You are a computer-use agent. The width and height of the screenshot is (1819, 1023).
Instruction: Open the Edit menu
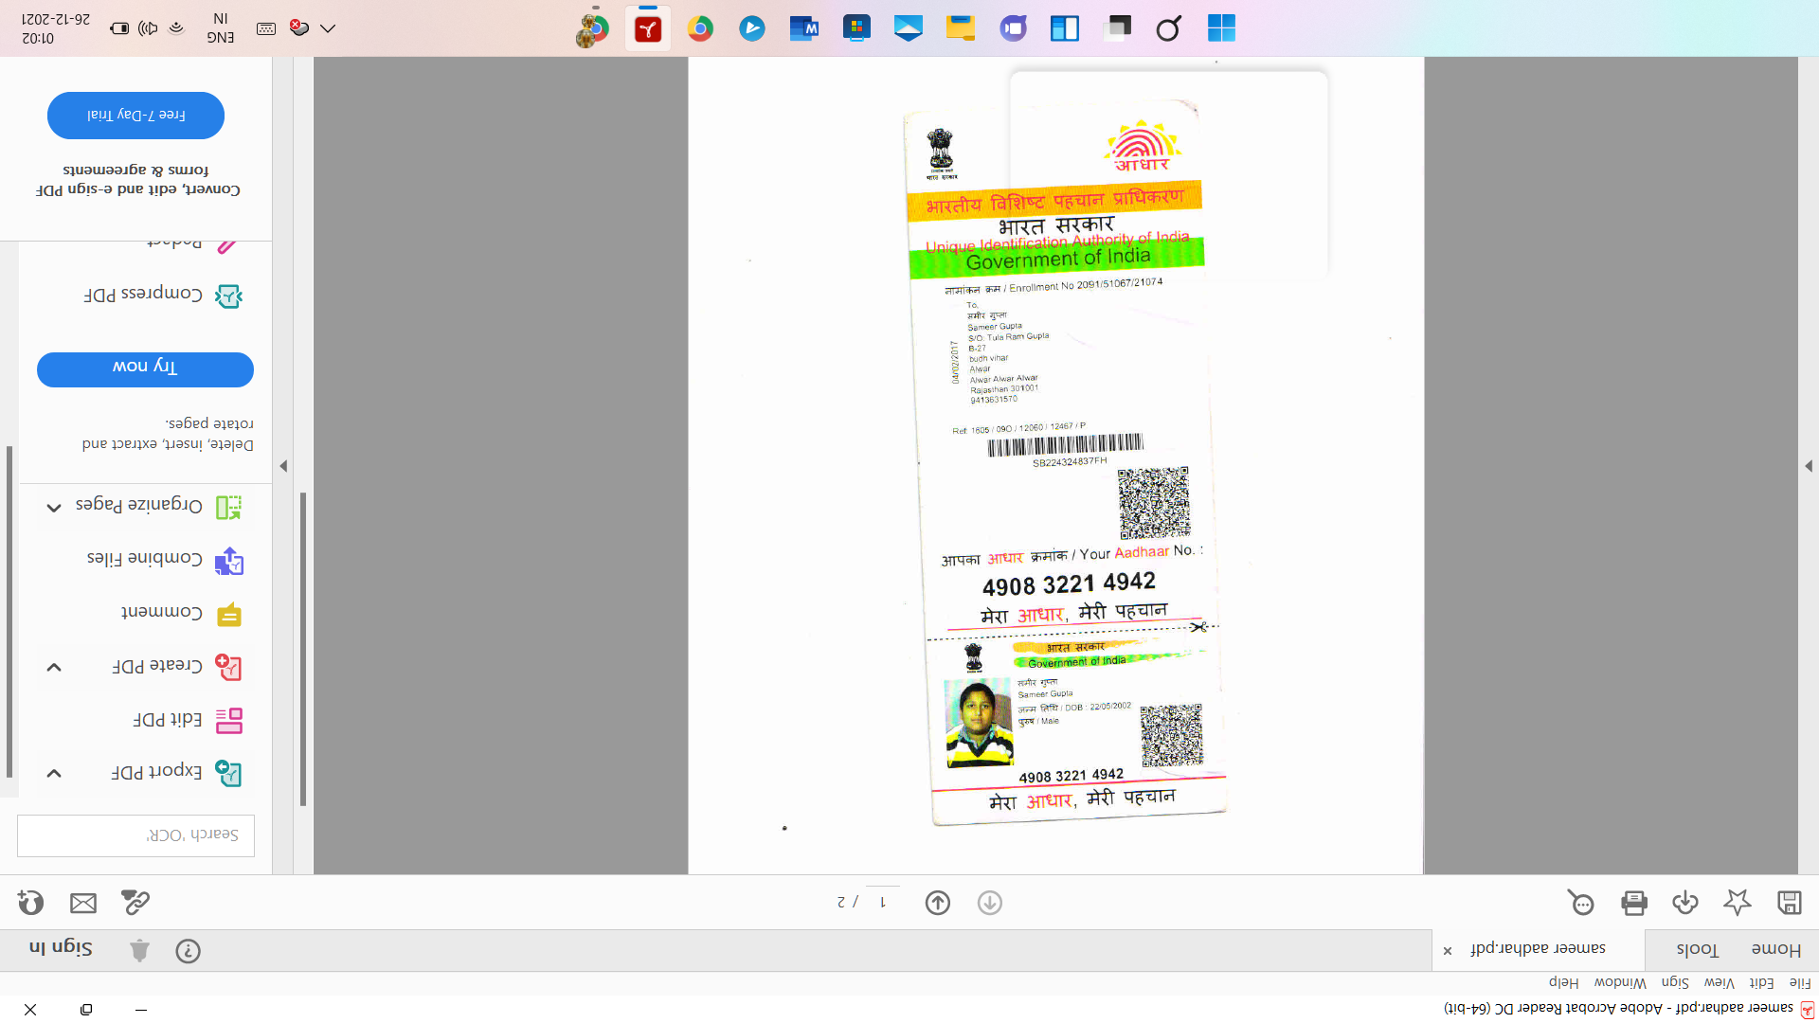[x=1761, y=983]
